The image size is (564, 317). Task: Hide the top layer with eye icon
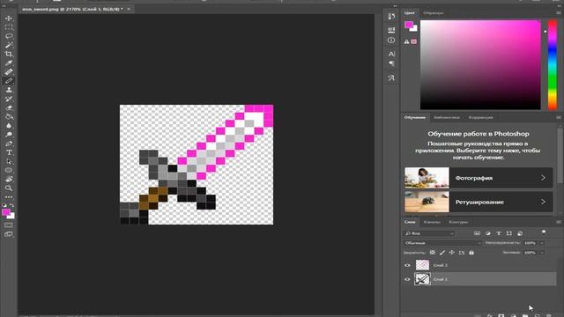point(407,265)
